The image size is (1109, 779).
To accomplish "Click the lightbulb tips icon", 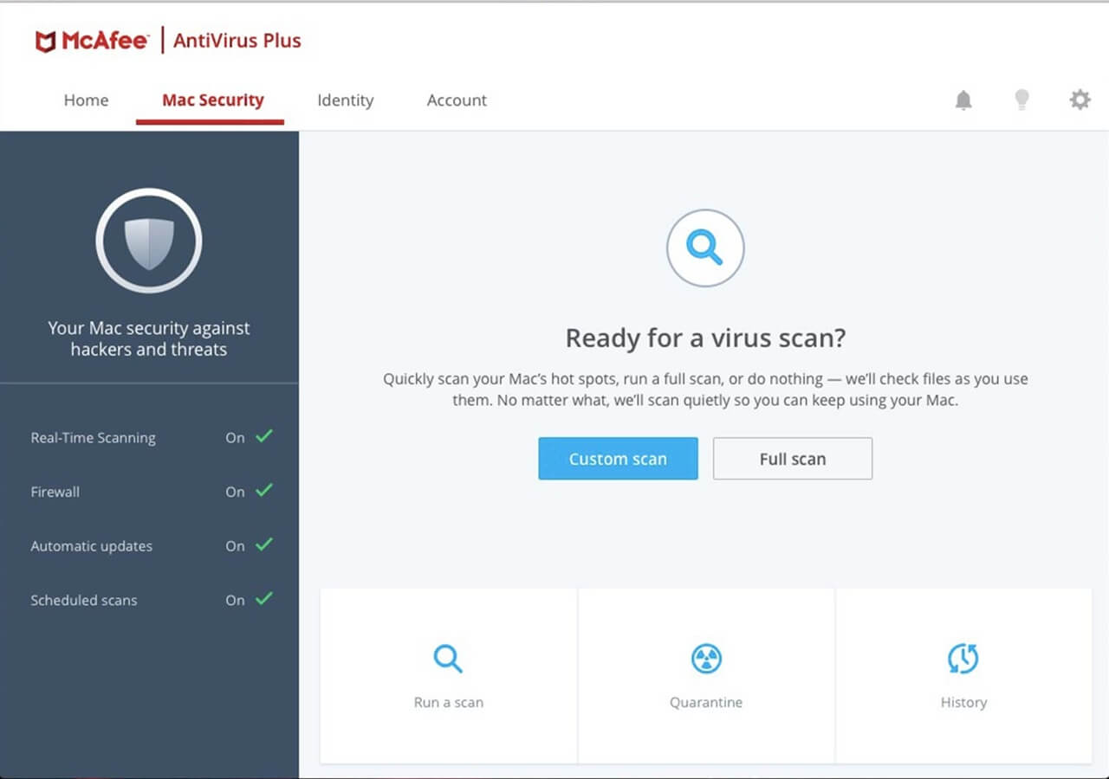I will coord(1022,100).
